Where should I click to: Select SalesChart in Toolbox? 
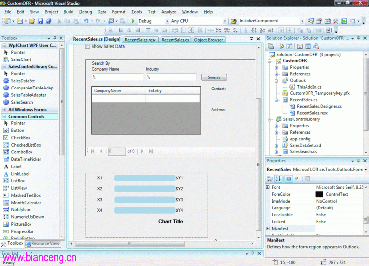(x=21, y=59)
